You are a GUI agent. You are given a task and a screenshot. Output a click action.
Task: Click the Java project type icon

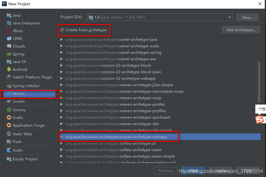point(9,15)
